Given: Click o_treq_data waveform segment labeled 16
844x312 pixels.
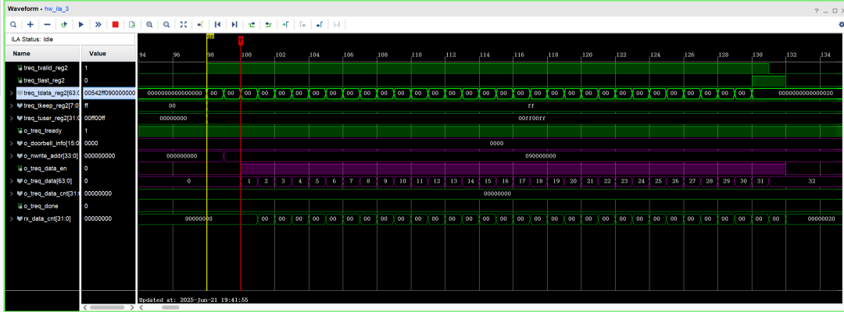Looking at the screenshot, I should tap(506, 181).
